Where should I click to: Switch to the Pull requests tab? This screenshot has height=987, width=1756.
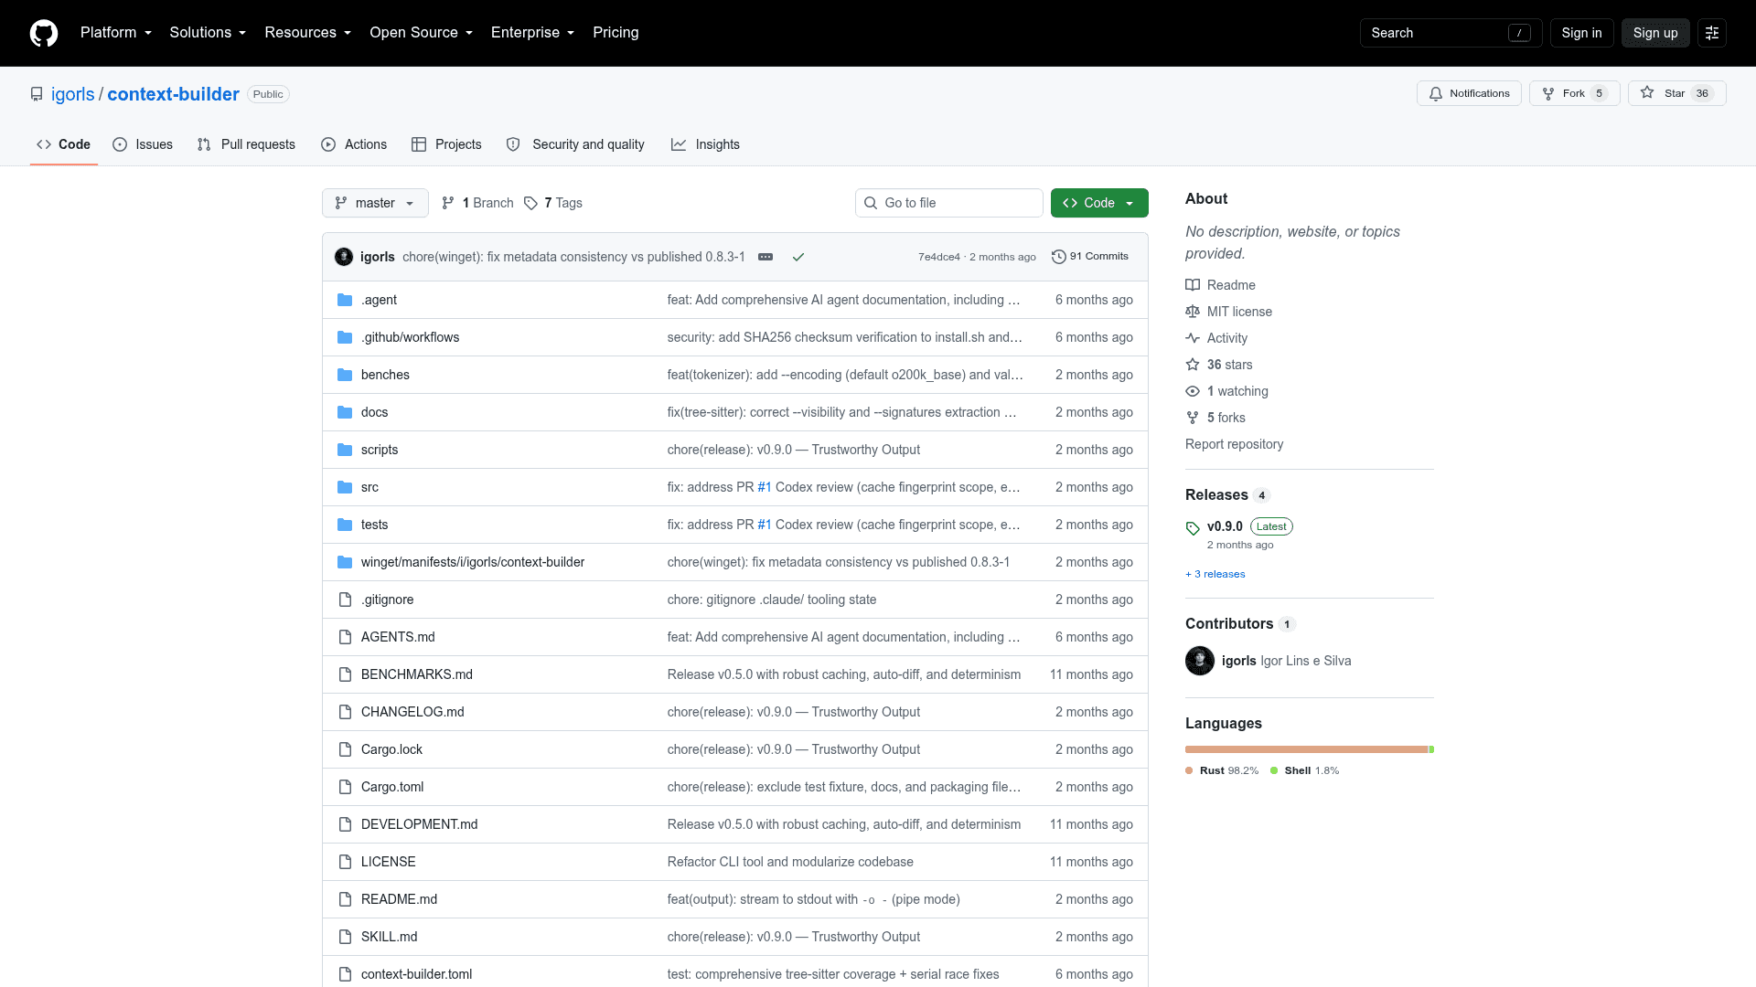point(246,144)
